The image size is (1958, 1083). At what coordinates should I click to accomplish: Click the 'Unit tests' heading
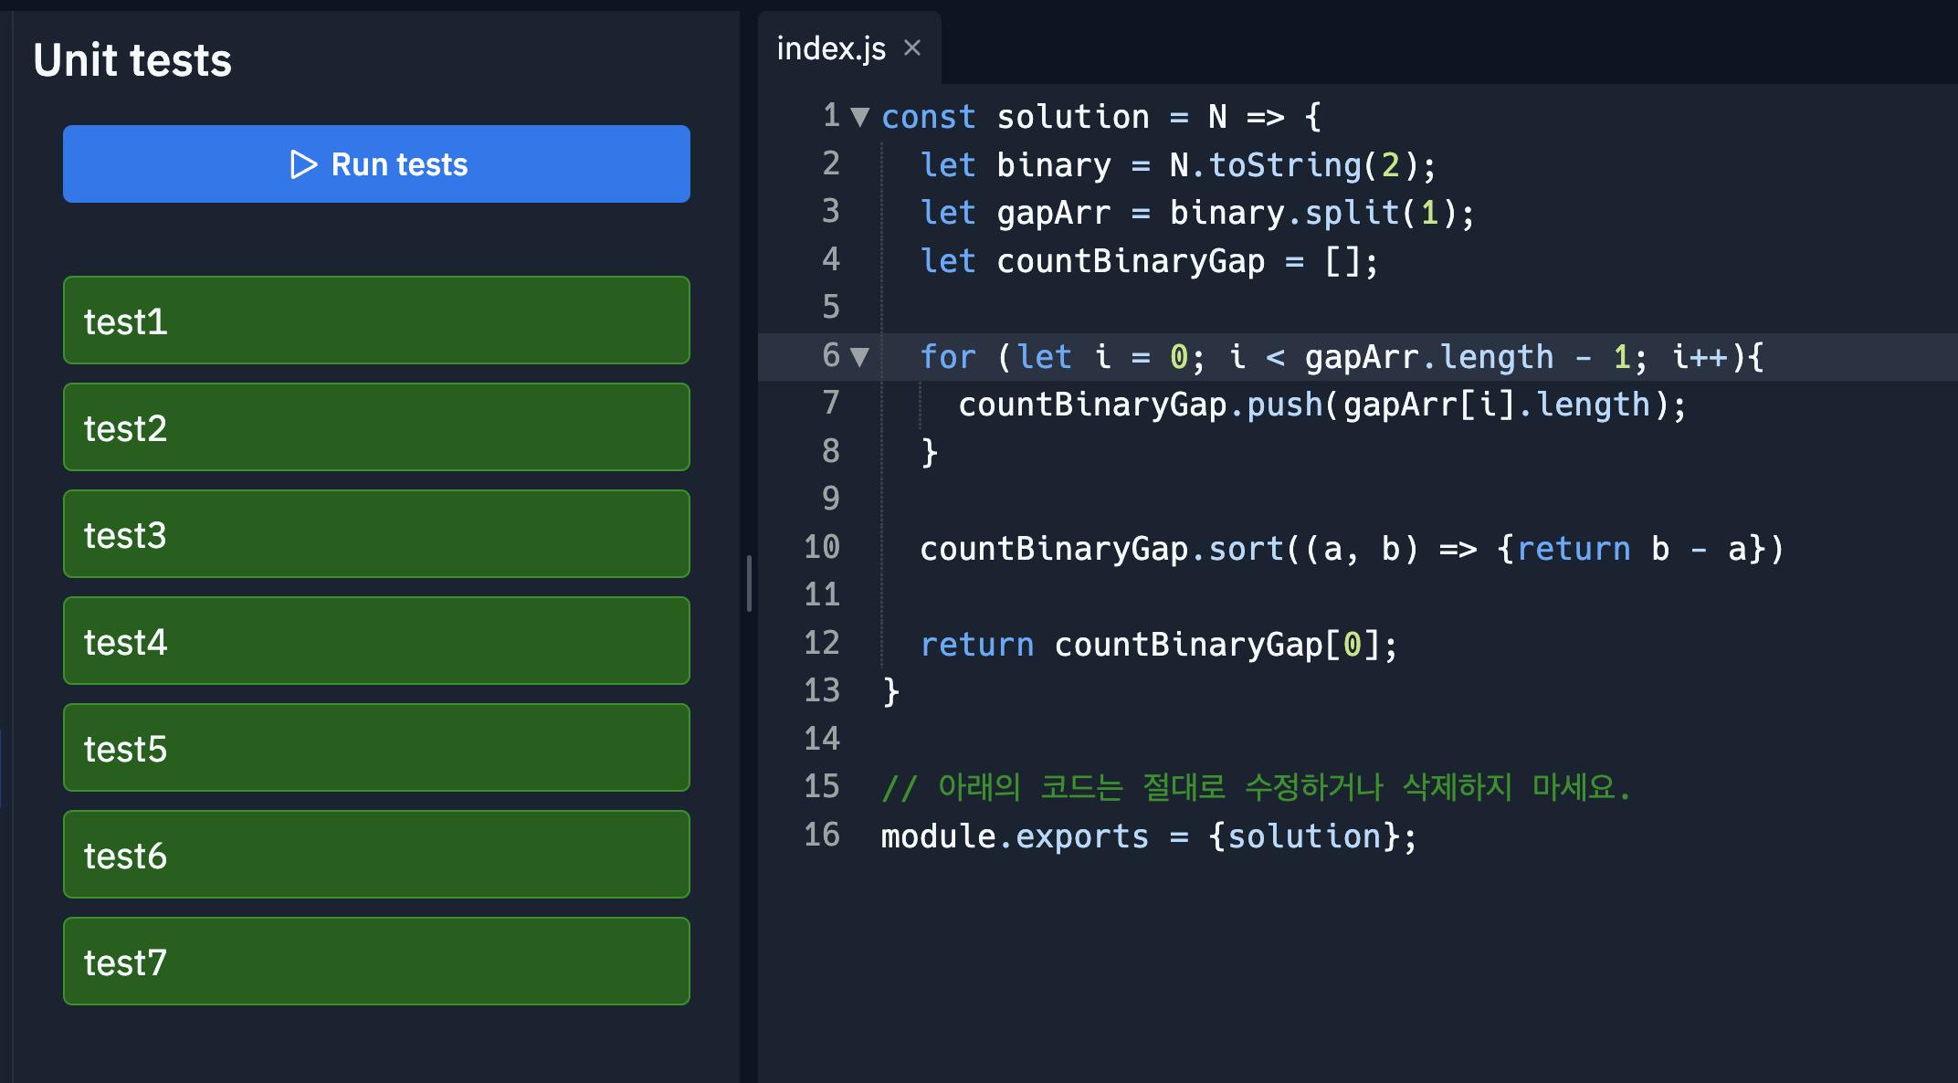pos(132,60)
